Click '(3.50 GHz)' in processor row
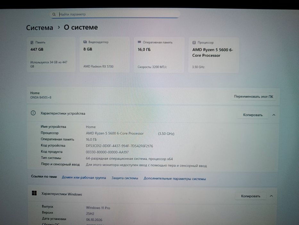 (166, 134)
